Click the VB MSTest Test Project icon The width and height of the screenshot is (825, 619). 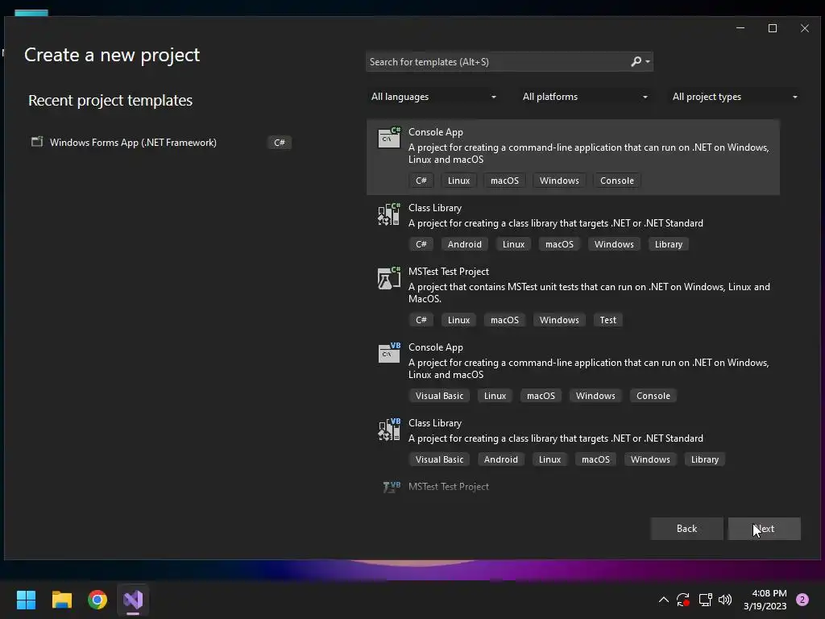392,487
